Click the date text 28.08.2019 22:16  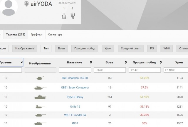coord(67,3)
